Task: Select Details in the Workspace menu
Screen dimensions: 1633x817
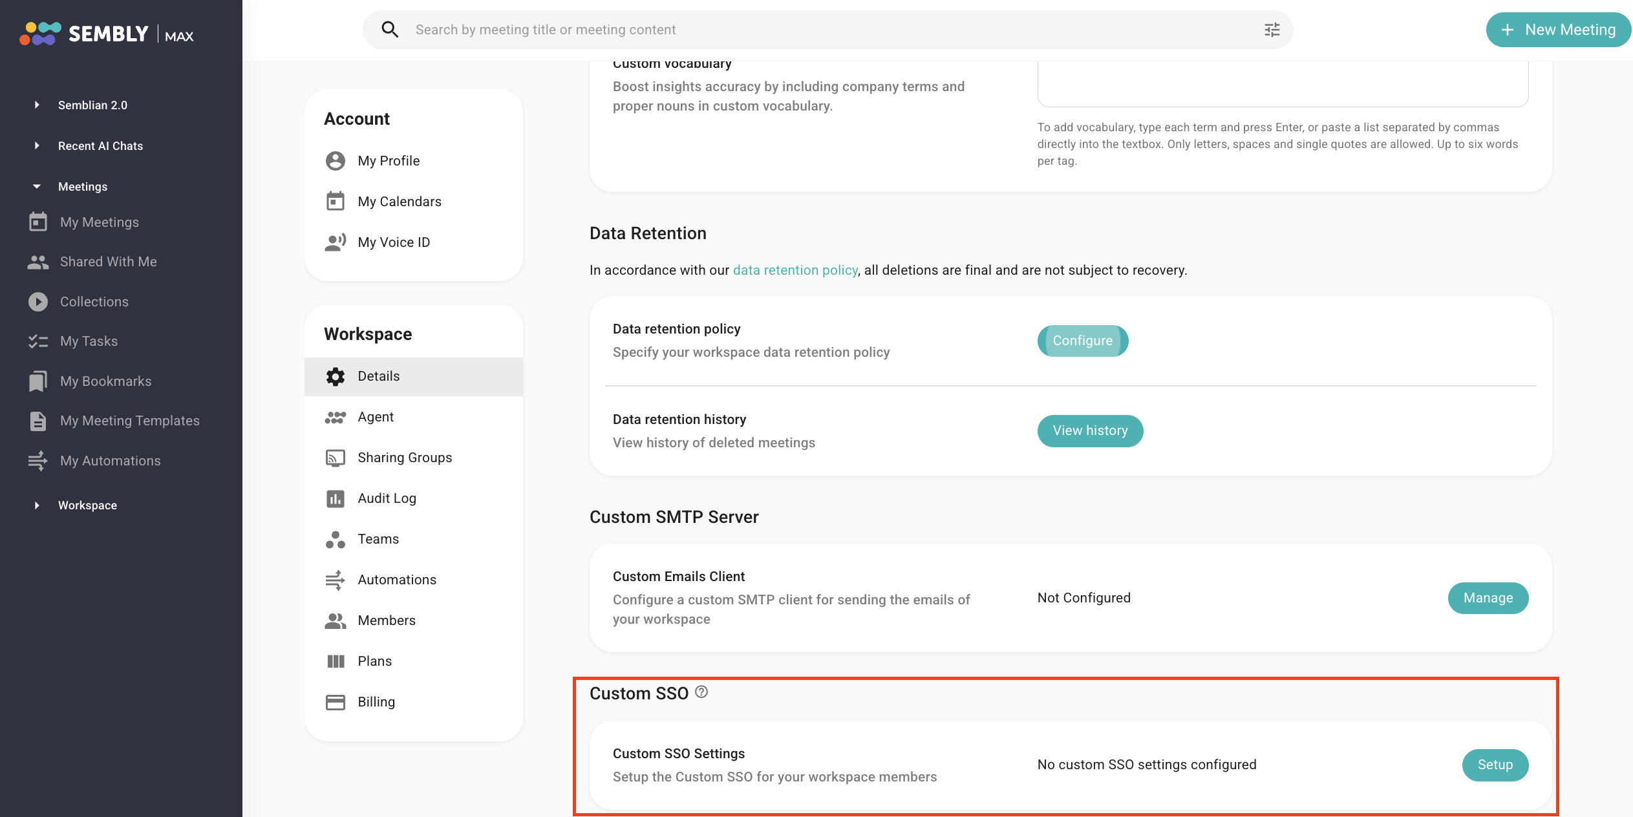Action: coord(414,376)
